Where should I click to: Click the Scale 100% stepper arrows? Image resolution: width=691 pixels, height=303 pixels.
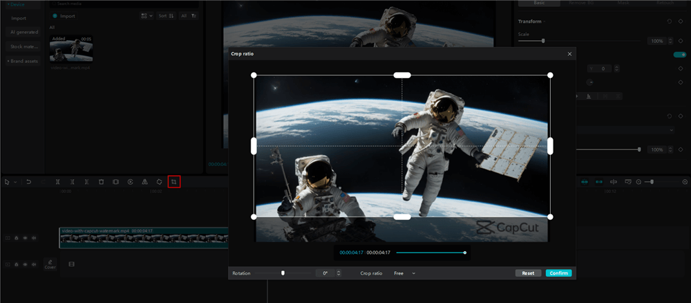[x=670, y=41]
